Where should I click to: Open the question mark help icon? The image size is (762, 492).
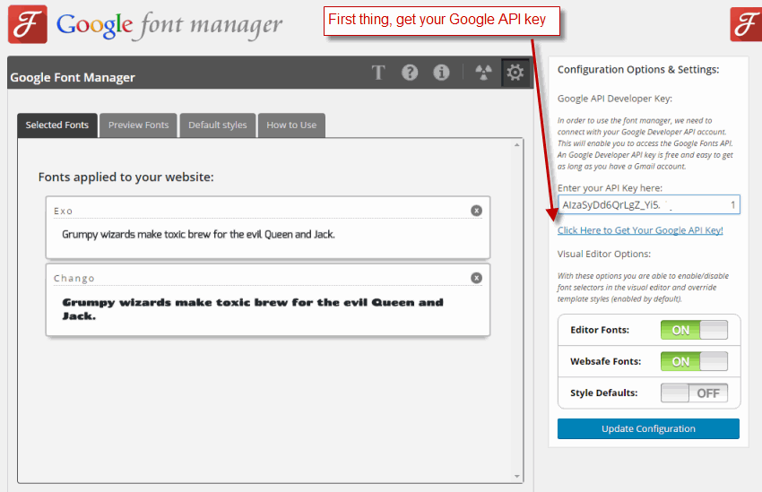[x=410, y=73]
